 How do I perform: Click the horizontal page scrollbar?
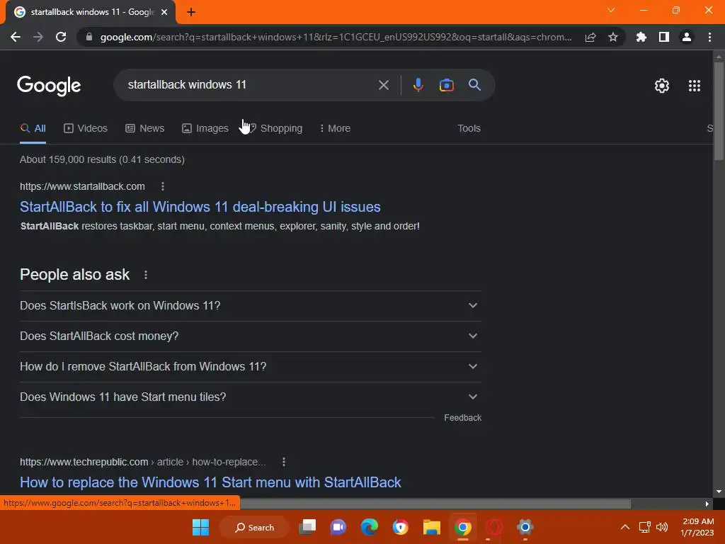435,504
